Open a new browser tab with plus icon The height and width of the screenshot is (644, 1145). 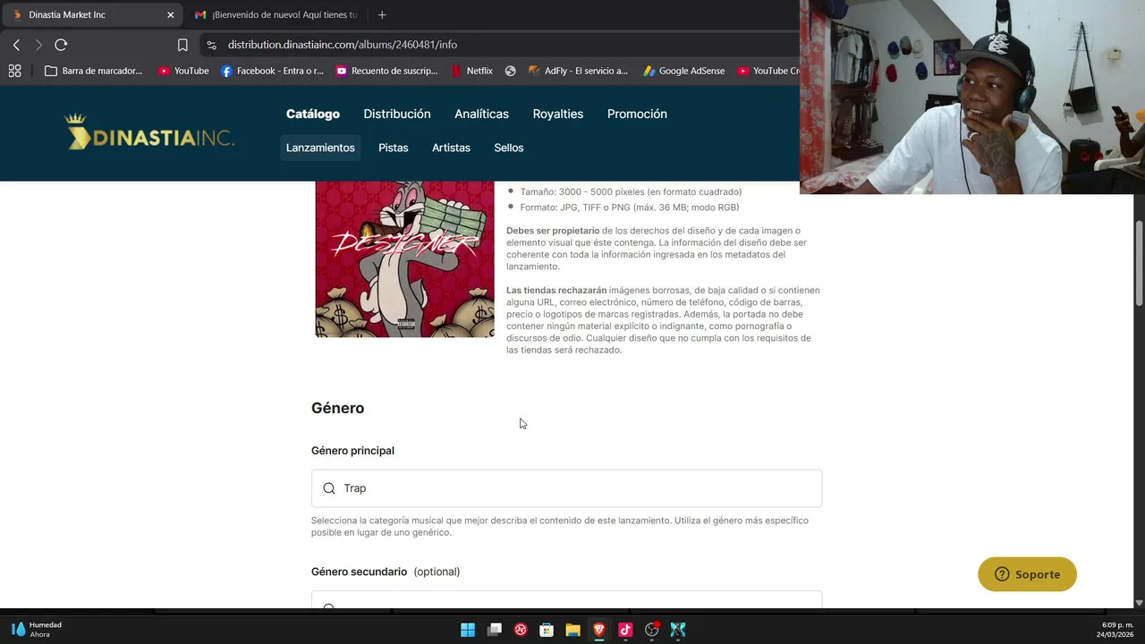pos(382,14)
